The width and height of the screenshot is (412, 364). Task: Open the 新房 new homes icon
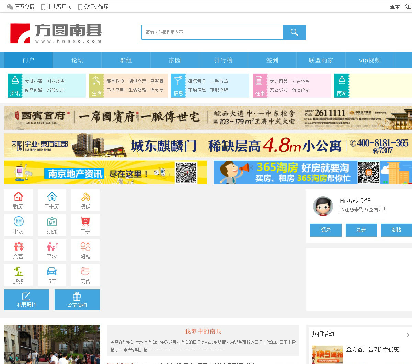18,200
